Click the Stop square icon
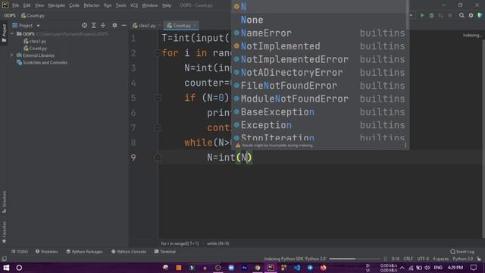 tap(450, 15)
